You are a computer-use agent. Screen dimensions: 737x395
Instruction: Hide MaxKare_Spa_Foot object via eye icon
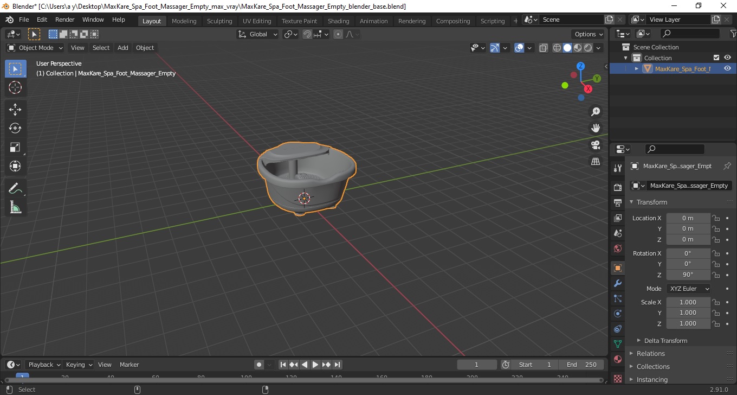point(728,68)
